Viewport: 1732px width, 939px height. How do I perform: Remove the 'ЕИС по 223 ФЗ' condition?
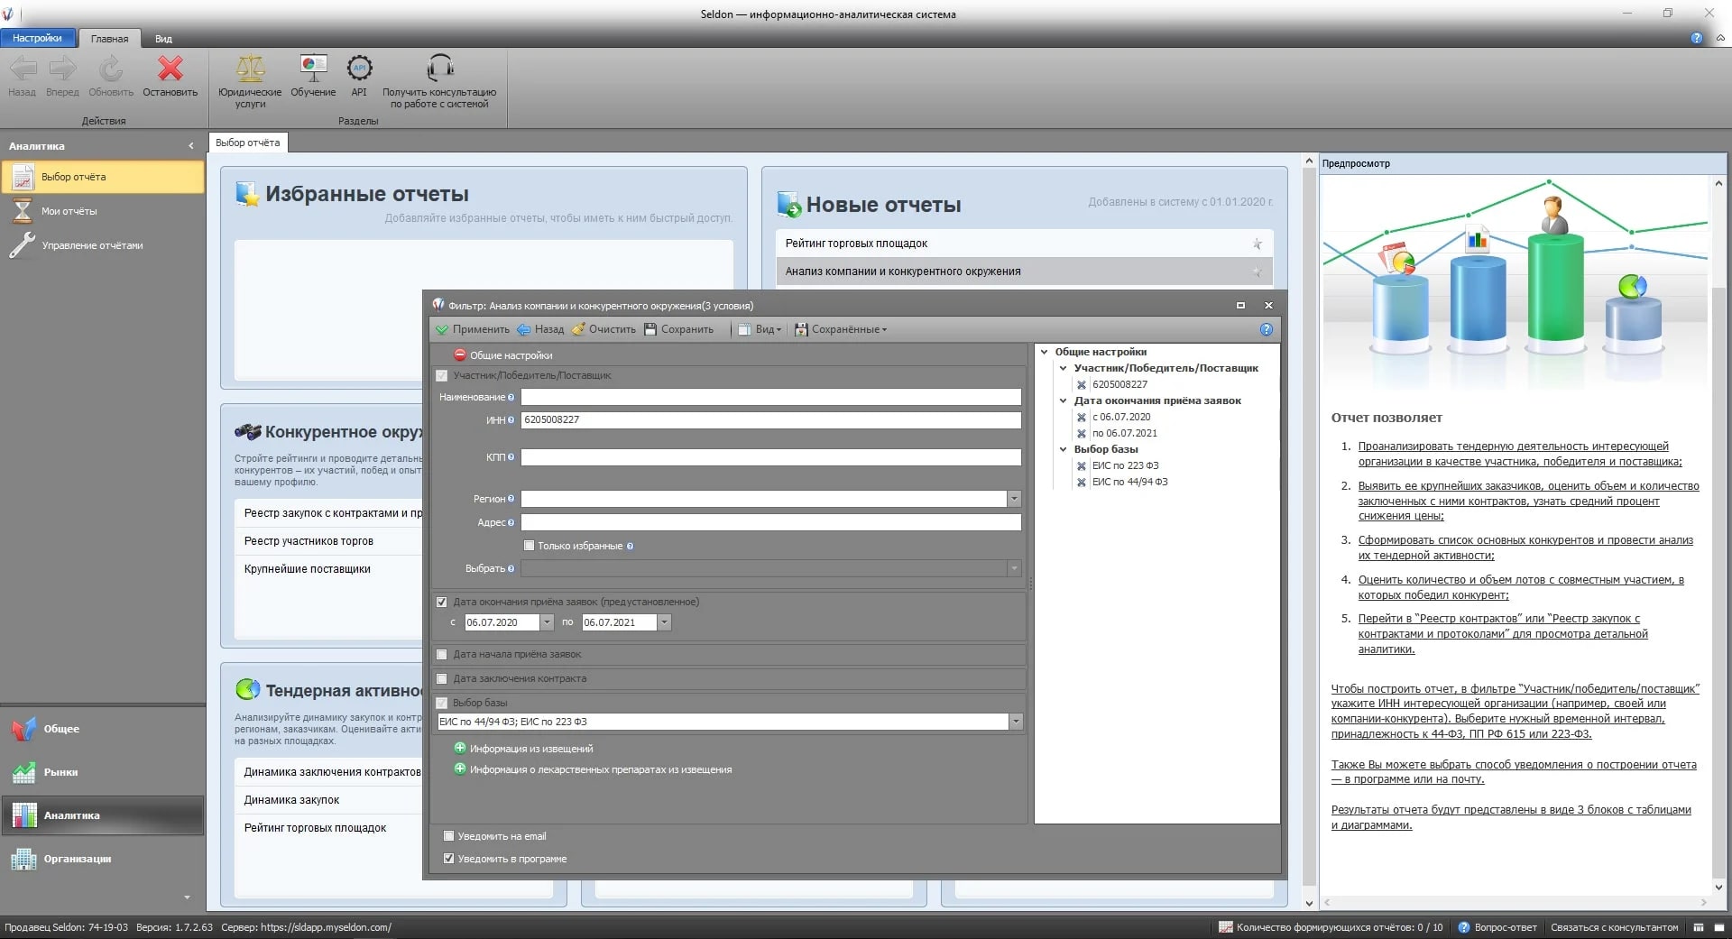1082,466
